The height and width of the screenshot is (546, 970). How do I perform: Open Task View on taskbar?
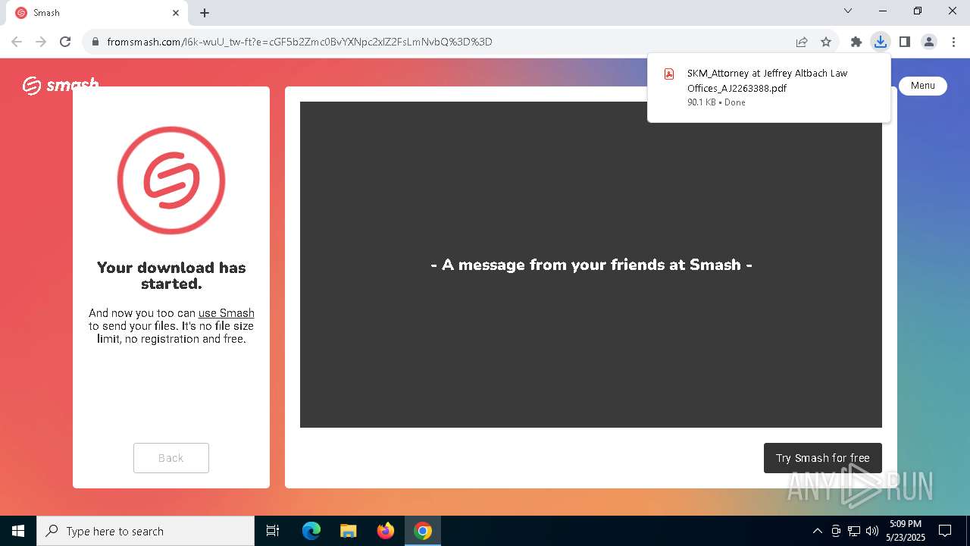(x=273, y=531)
